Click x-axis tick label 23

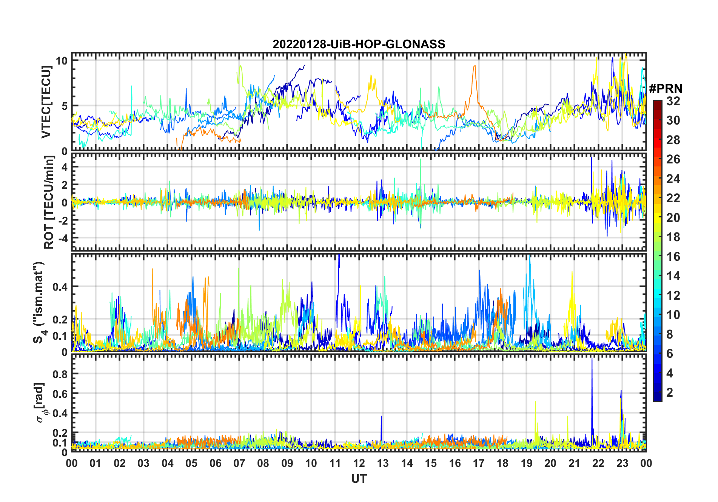(x=622, y=463)
